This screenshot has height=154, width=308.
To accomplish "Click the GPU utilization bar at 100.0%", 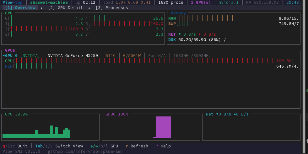I will [x=146, y=61].
